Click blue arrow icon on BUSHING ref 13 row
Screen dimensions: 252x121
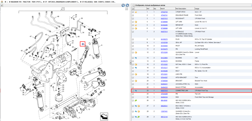[x=136, y=58]
